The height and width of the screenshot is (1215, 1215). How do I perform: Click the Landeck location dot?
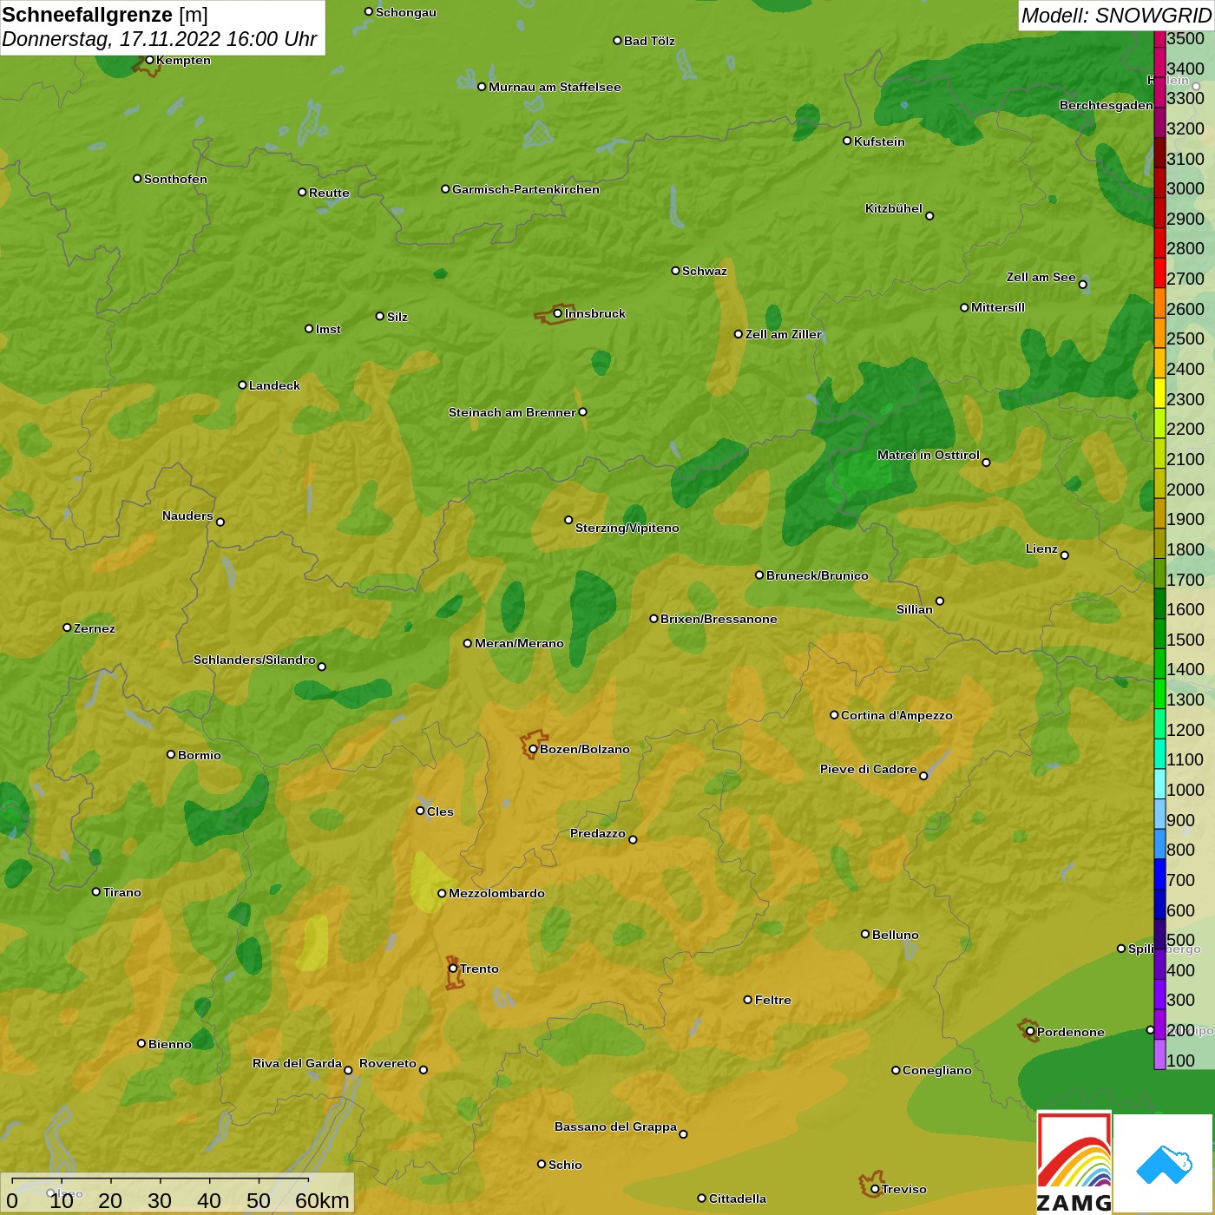pyautogui.click(x=242, y=384)
